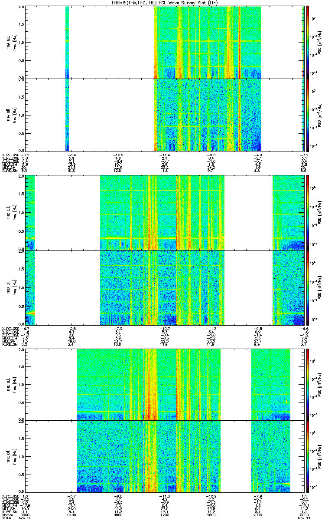Select the color bar beside THE B∥ panel
This screenshot has height=521, width=325.
[x=308, y=456]
